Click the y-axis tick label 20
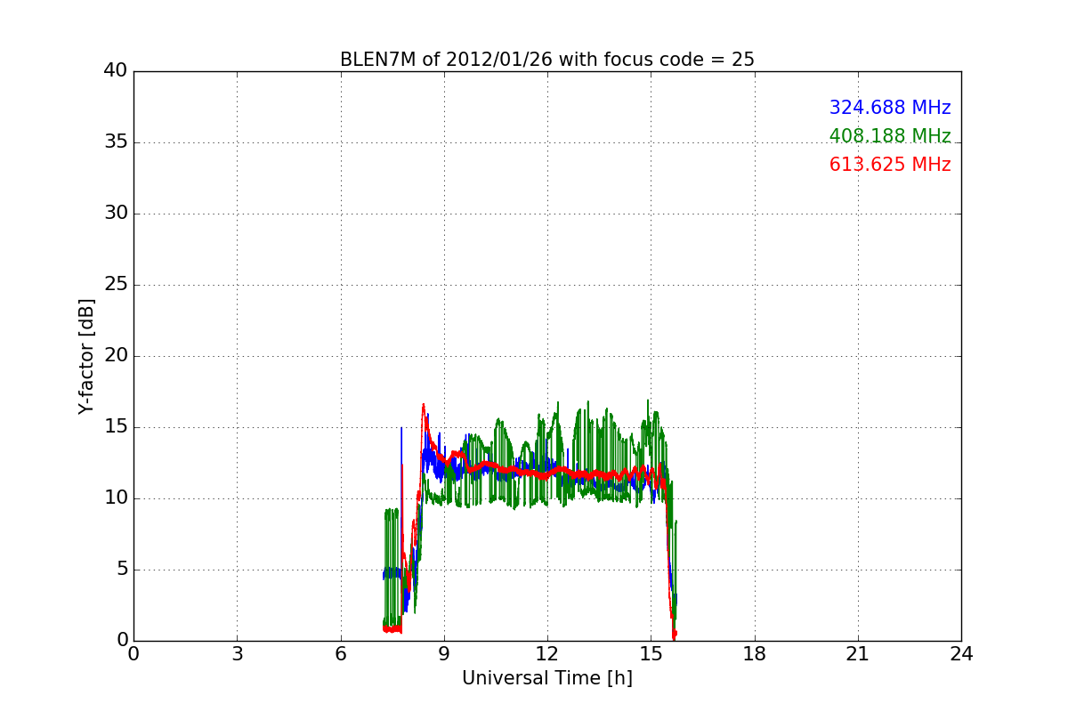The height and width of the screenshot is (712, 1068). point(116,356)
